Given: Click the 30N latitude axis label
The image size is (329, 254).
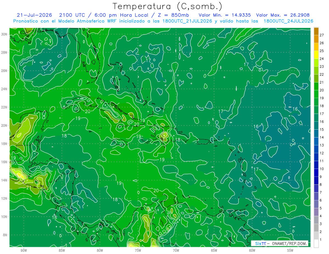Looking at the screenshot, I should coord(4,34).
